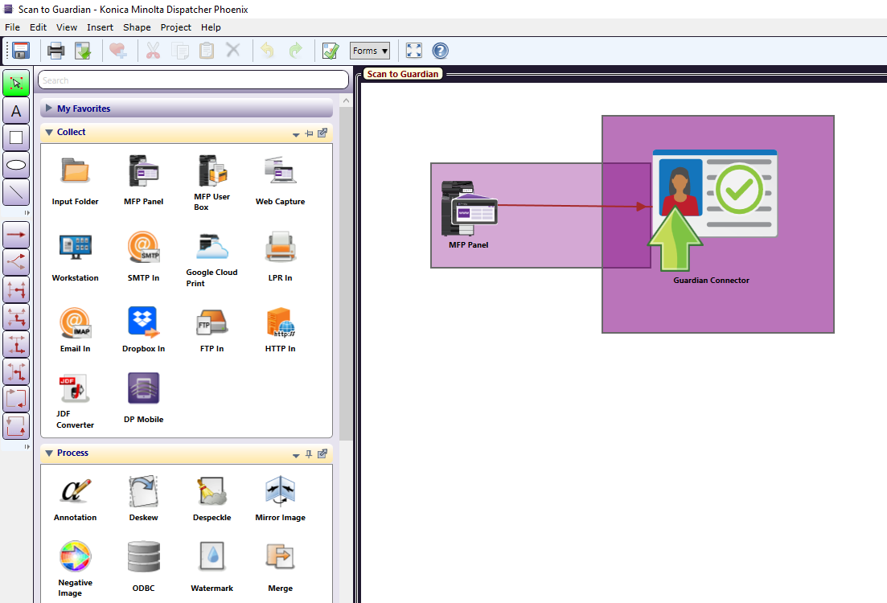Click the MFP Panel node on canvas
Image resolution: width=887 pixels, height=603 pixels.
(x=469, y=215)
